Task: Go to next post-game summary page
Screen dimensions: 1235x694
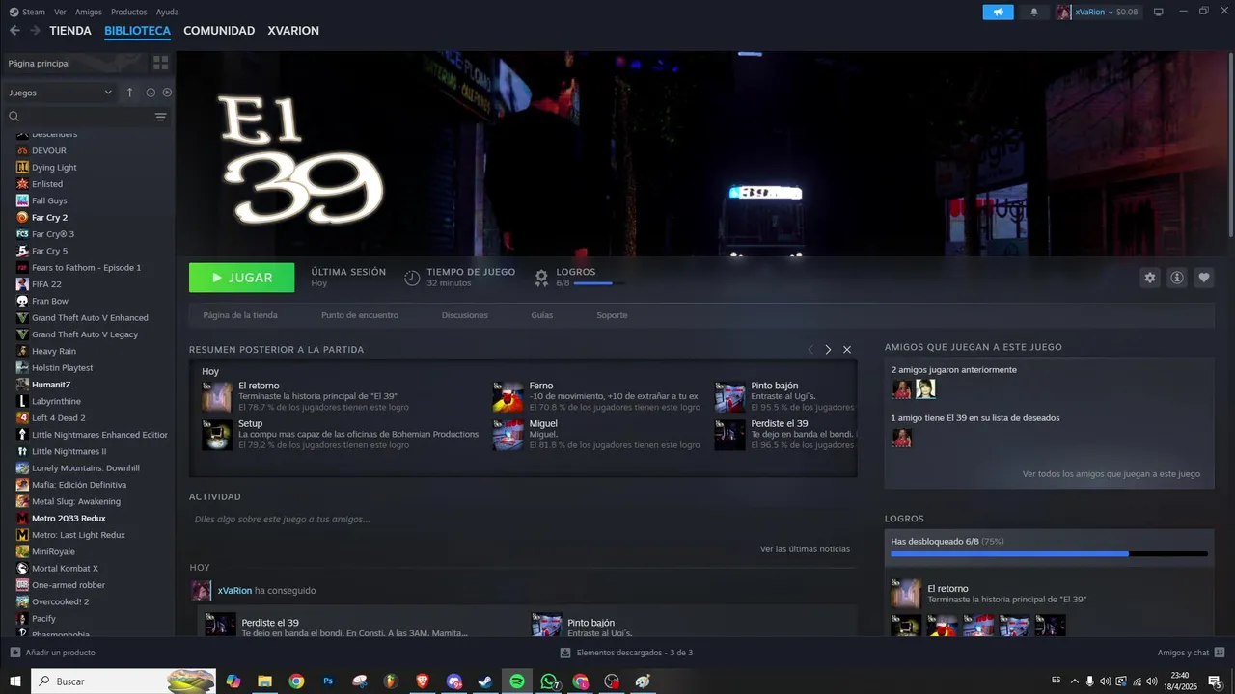Action: coord(828,349)
